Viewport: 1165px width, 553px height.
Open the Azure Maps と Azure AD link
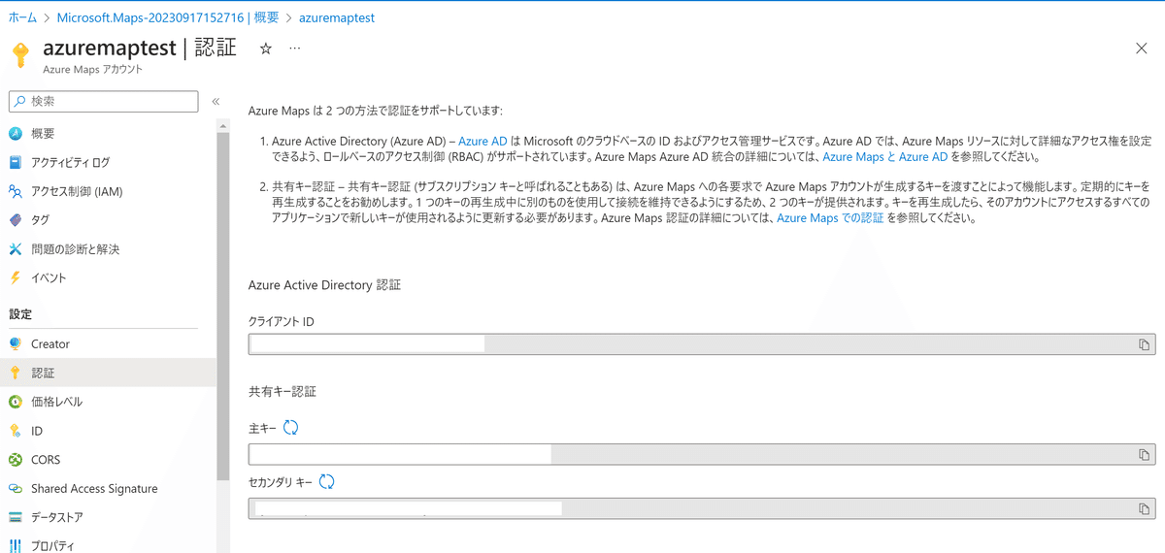[x=884, y=157]
